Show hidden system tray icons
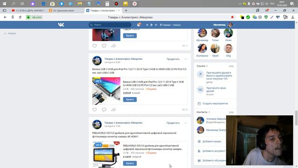 240,4
